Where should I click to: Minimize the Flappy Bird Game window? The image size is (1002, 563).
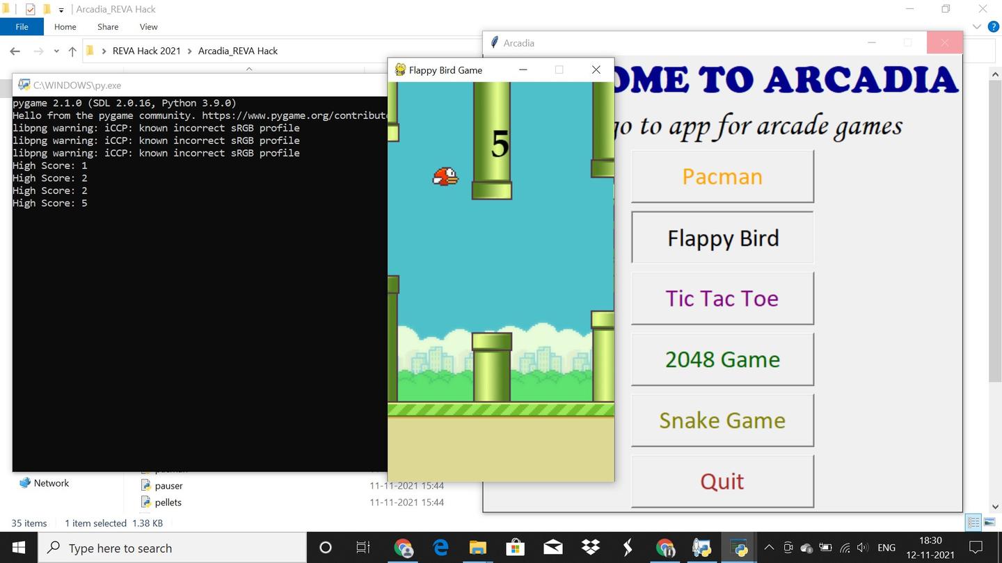[x=523, y=70]
